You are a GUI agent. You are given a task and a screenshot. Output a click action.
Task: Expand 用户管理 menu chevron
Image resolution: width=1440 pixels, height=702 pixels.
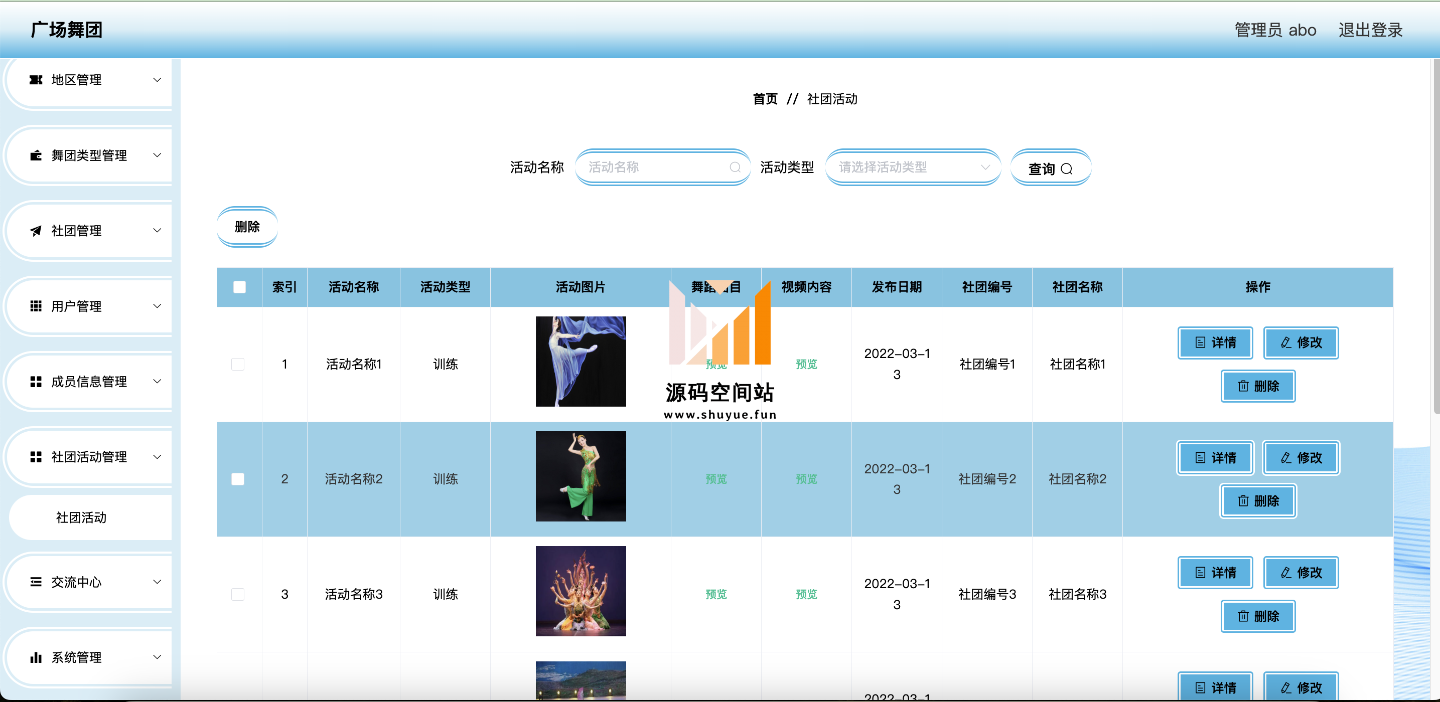157,306
